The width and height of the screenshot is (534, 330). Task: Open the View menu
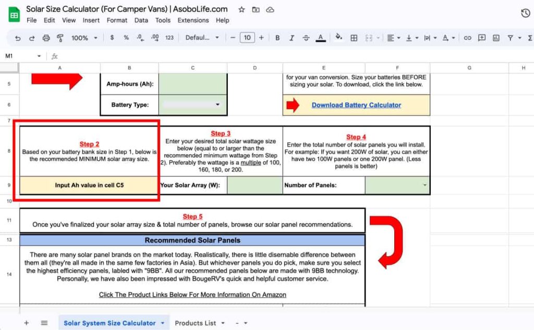point(69,20)
